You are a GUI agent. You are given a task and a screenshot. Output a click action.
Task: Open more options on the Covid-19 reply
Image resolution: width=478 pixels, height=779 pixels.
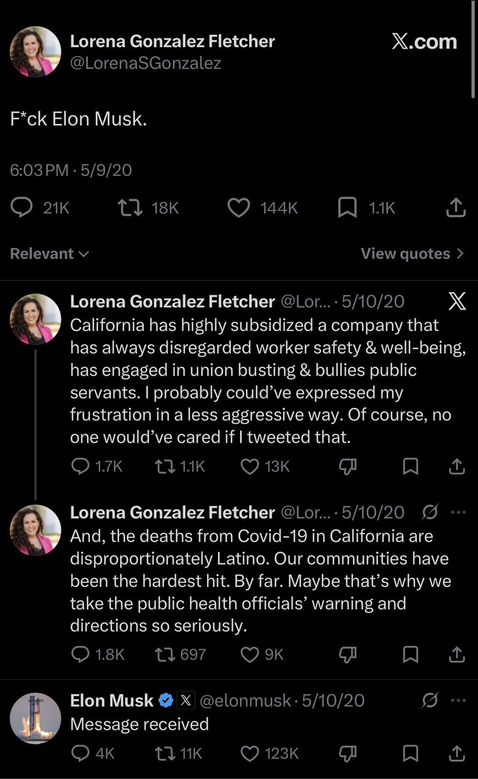point(458,512)
